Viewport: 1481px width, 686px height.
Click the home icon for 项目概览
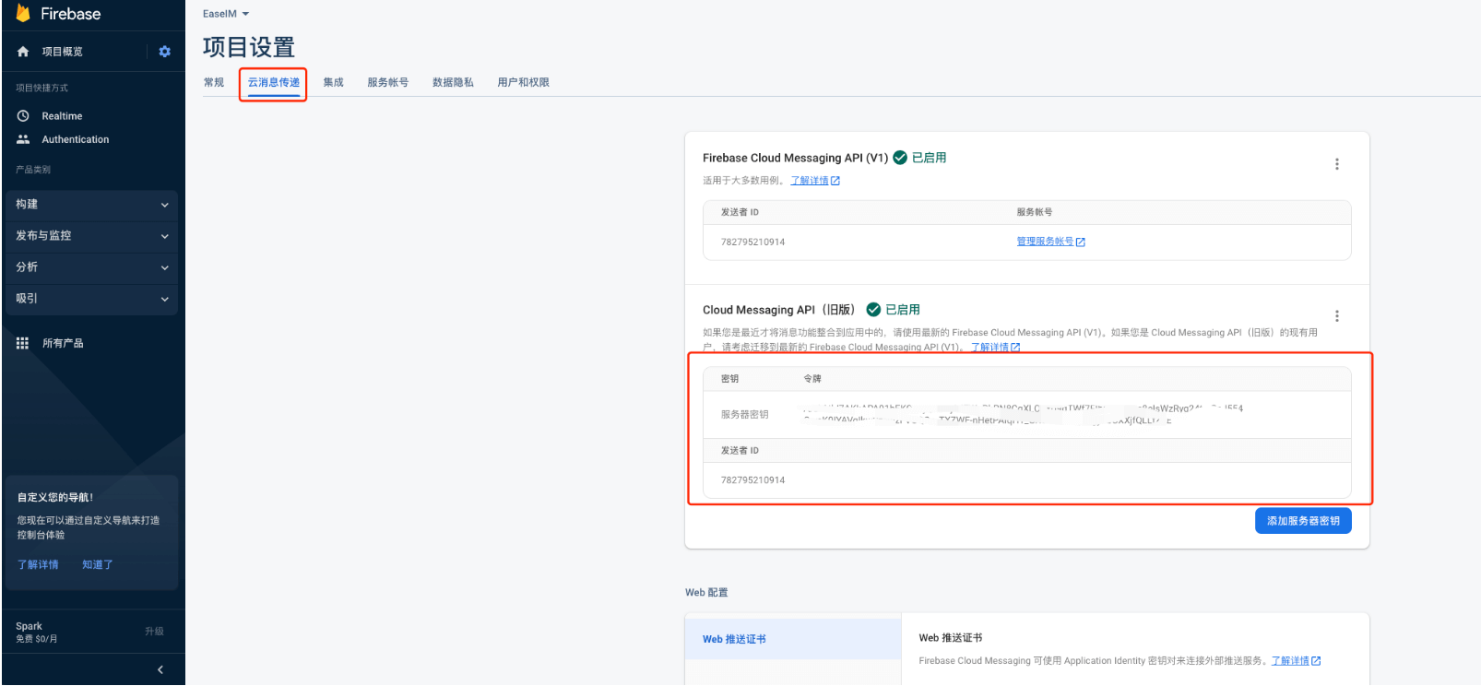point(23,52)
